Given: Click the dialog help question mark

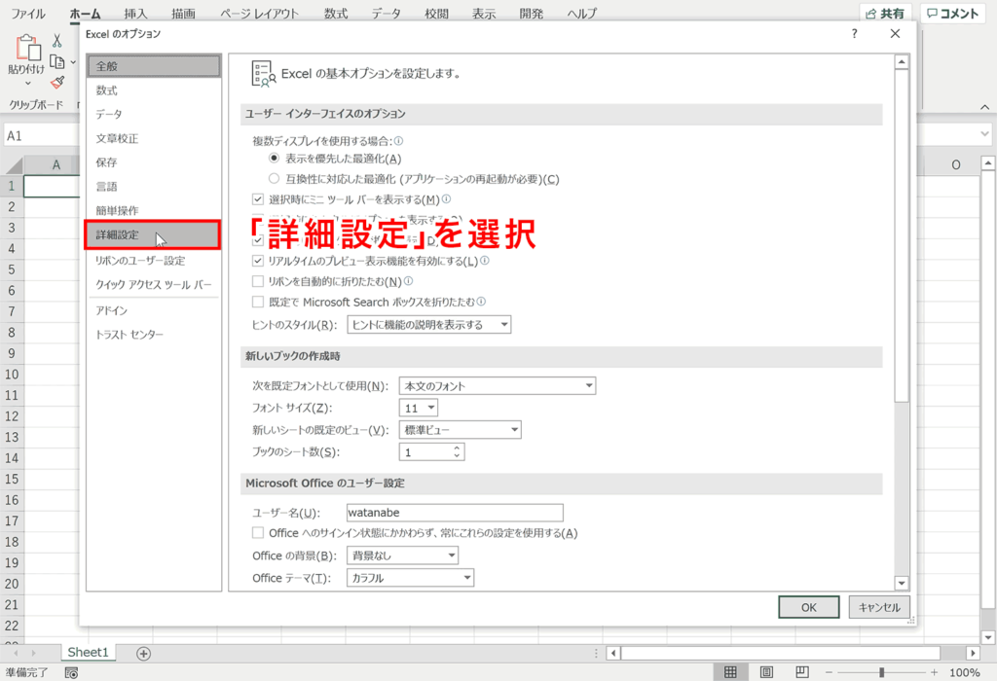Looking at the screenshot, I should coord(855,34).
